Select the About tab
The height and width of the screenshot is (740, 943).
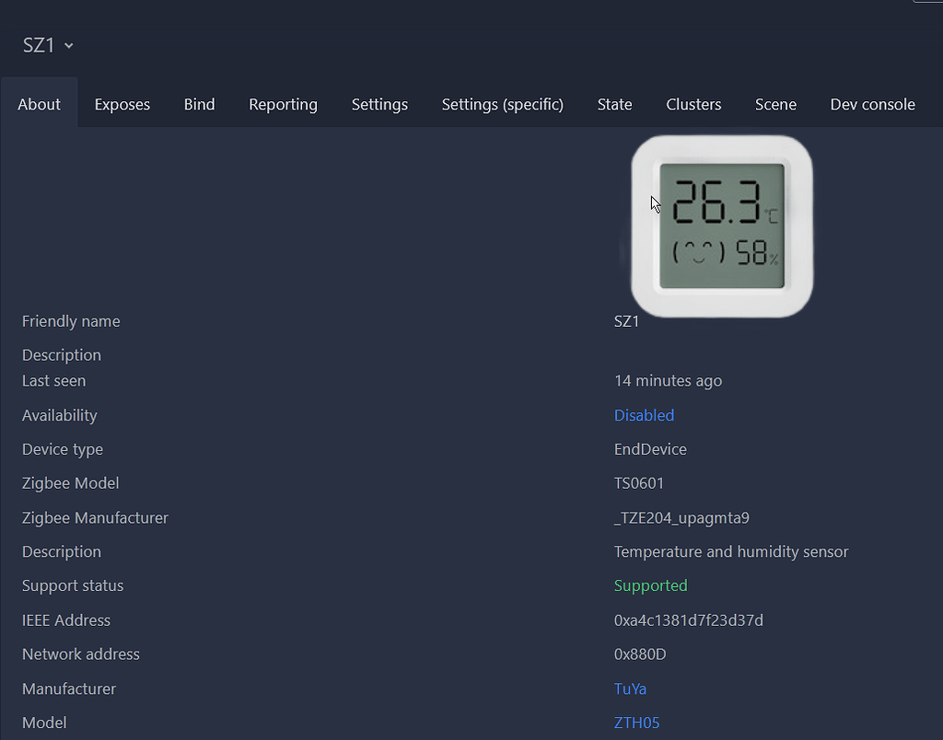pyautogui.click(x=39, y=104)
